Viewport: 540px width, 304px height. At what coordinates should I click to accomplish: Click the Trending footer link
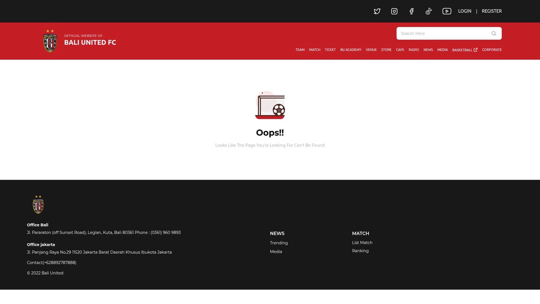click(279, 243)
